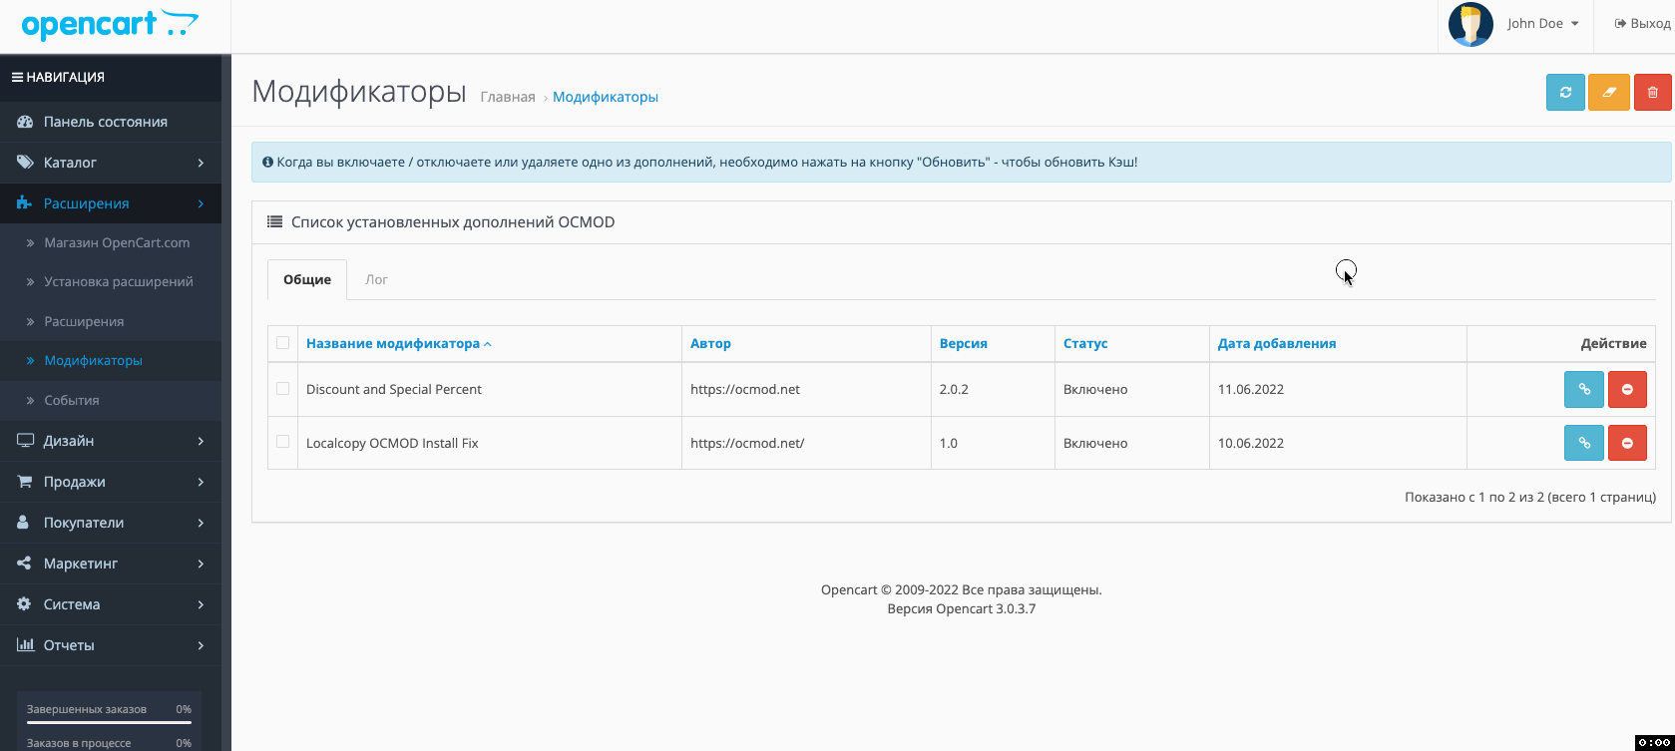Expand the Каталог sidebar menu
Screen dimensions: 1675x751
coord(110,163)
